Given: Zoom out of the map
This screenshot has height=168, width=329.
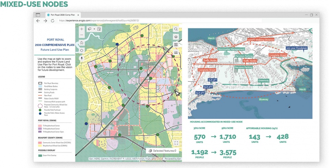Looking at the screenshot, I should click(x=82, y=35).
